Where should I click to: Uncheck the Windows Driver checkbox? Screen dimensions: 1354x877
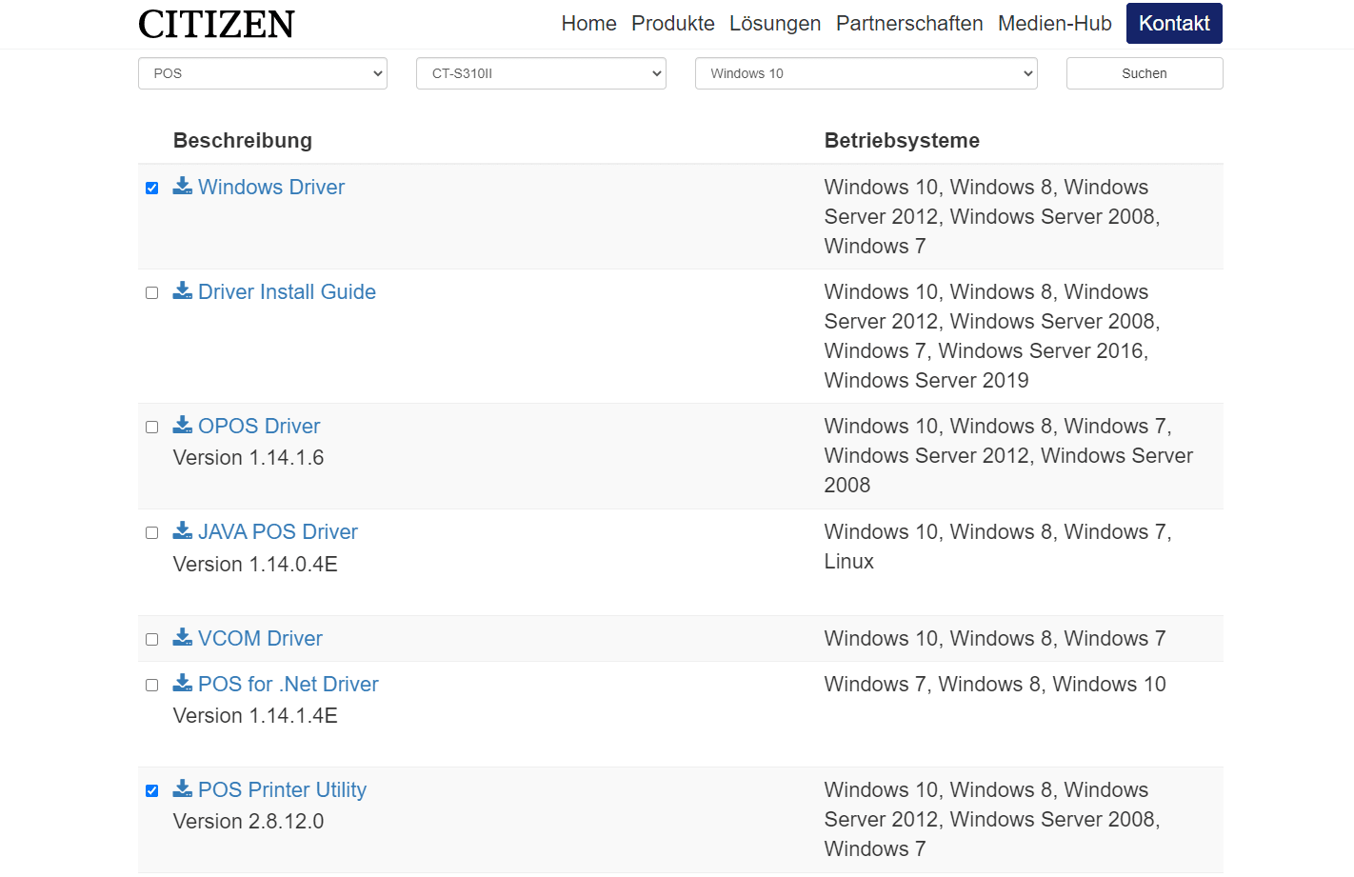pyautogui.click(x=151, y=188)
